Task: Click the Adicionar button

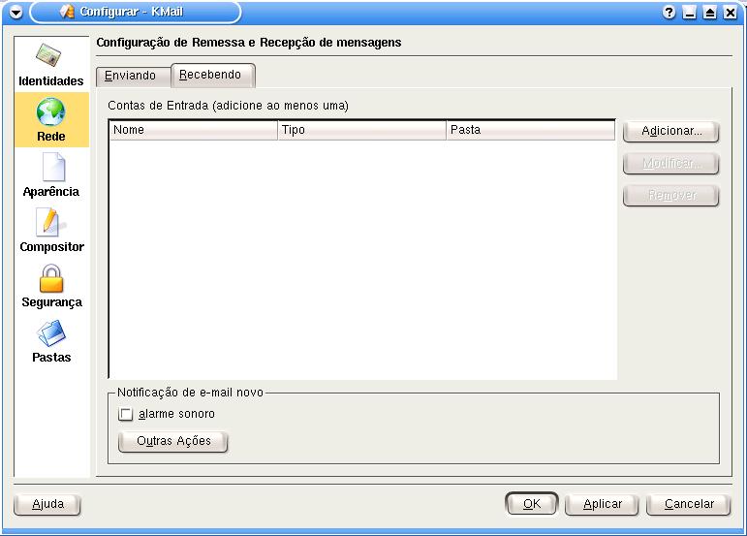Action: pyautogui.click(x=670, y=131)
